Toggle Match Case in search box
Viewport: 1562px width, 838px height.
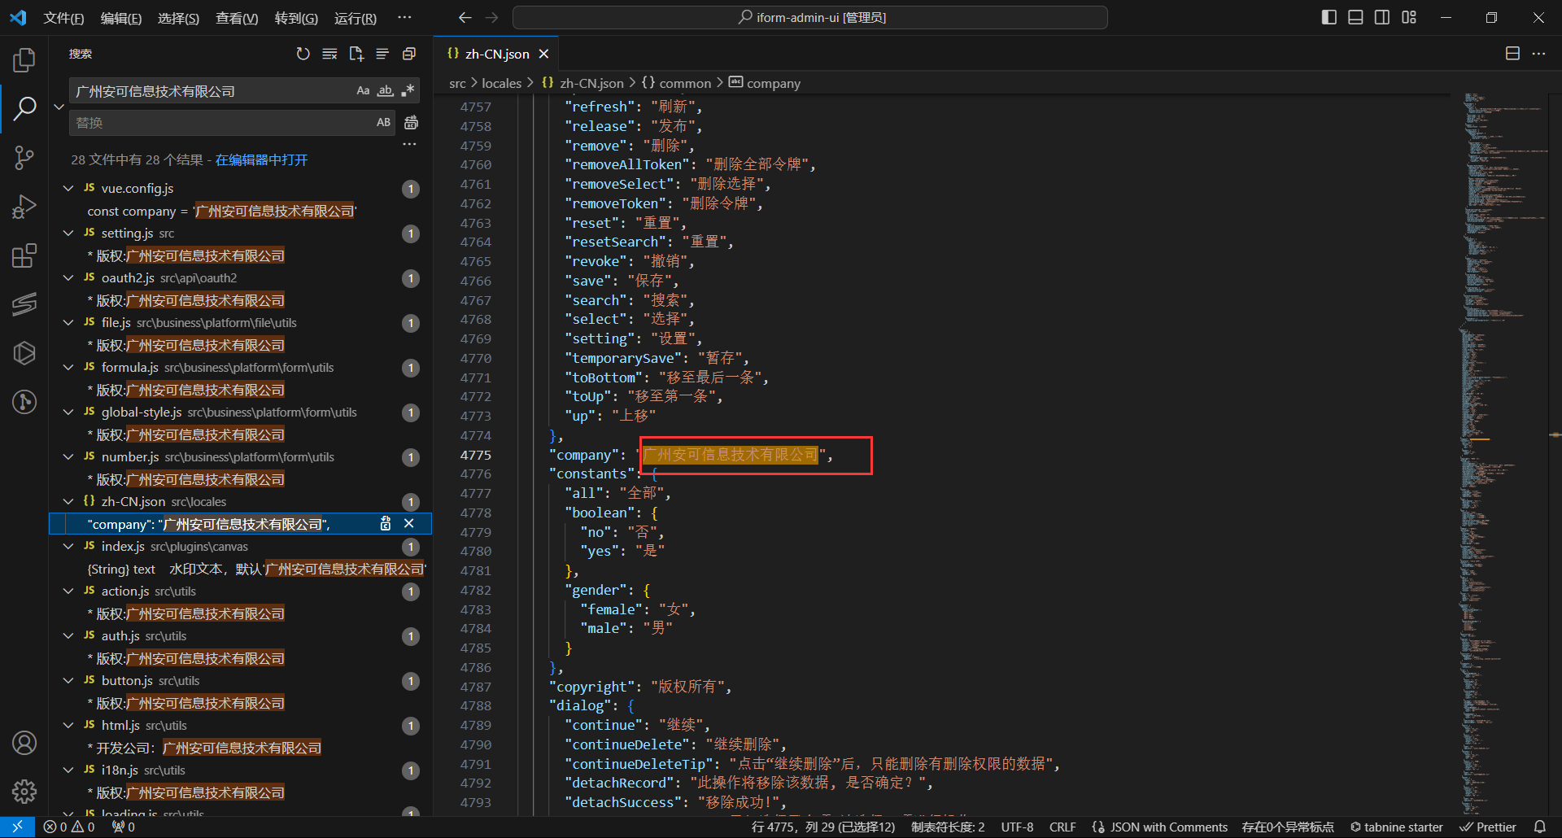click(363, 90)
